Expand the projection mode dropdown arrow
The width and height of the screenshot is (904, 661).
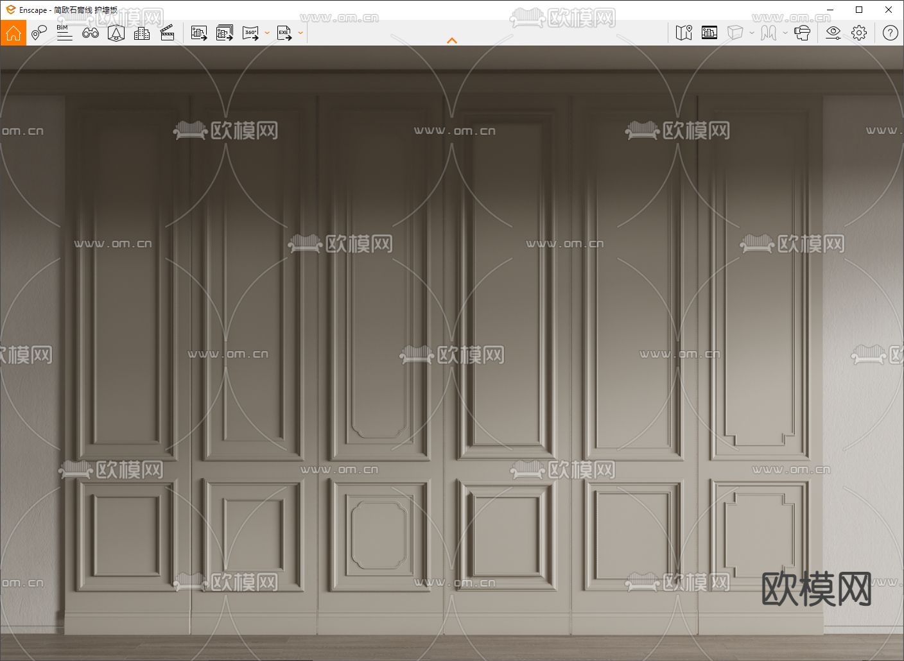[x=752, y=33]
